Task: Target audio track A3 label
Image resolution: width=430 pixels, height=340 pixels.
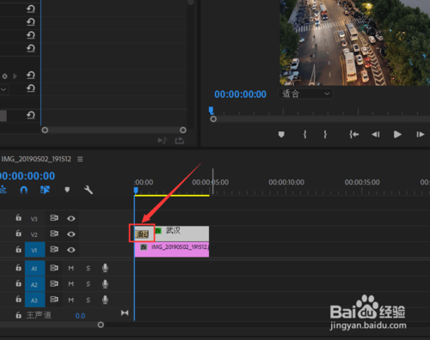Action: point(34,301)
